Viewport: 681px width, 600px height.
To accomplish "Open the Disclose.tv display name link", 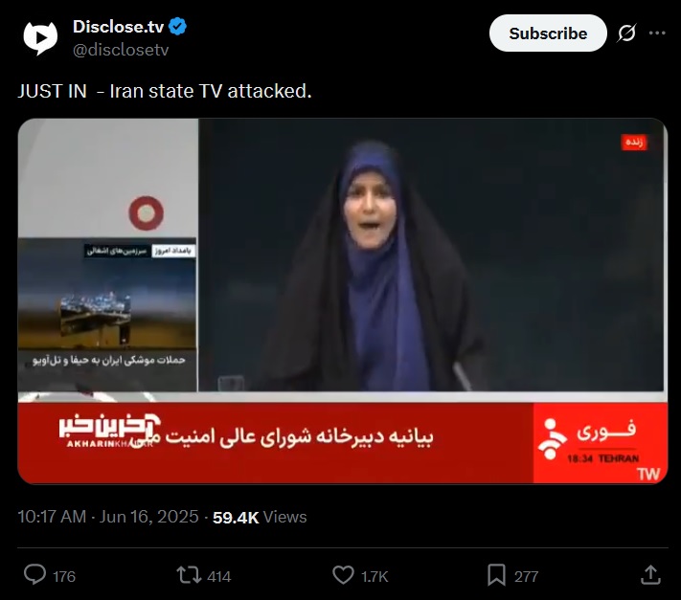I will (118, 27).
